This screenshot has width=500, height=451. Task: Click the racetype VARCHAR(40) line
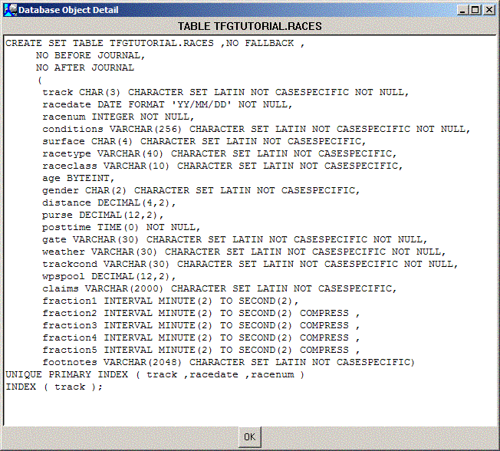click(x=219, y=153)
